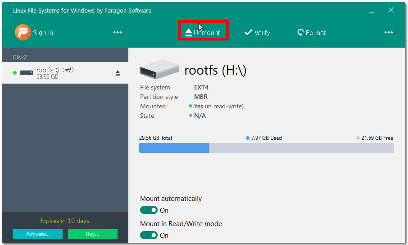
Task: Click the rootfs (H:\) title heading
Action: (x=215, y=70)
